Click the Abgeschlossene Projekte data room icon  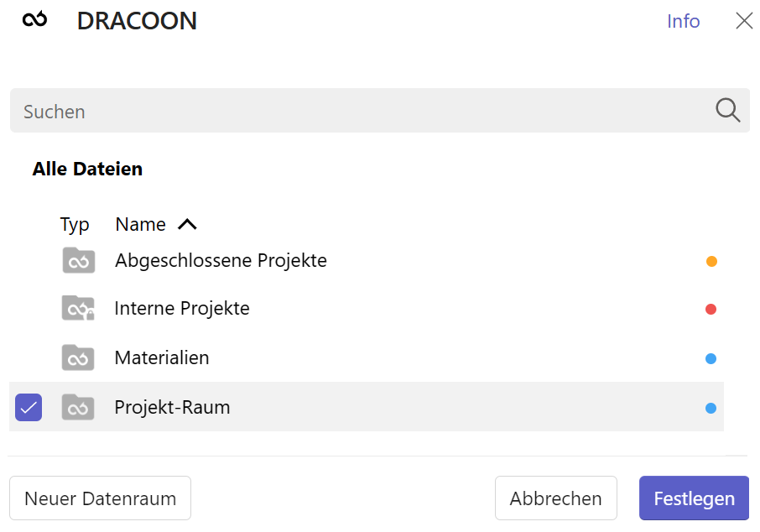(x=79, y=260)
